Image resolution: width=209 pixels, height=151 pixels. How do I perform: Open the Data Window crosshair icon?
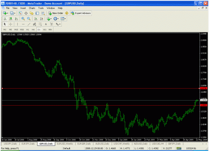click(26, 13)
